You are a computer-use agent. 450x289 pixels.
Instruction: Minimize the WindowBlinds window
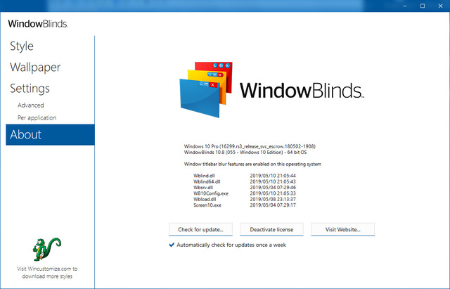coord(405,6)
